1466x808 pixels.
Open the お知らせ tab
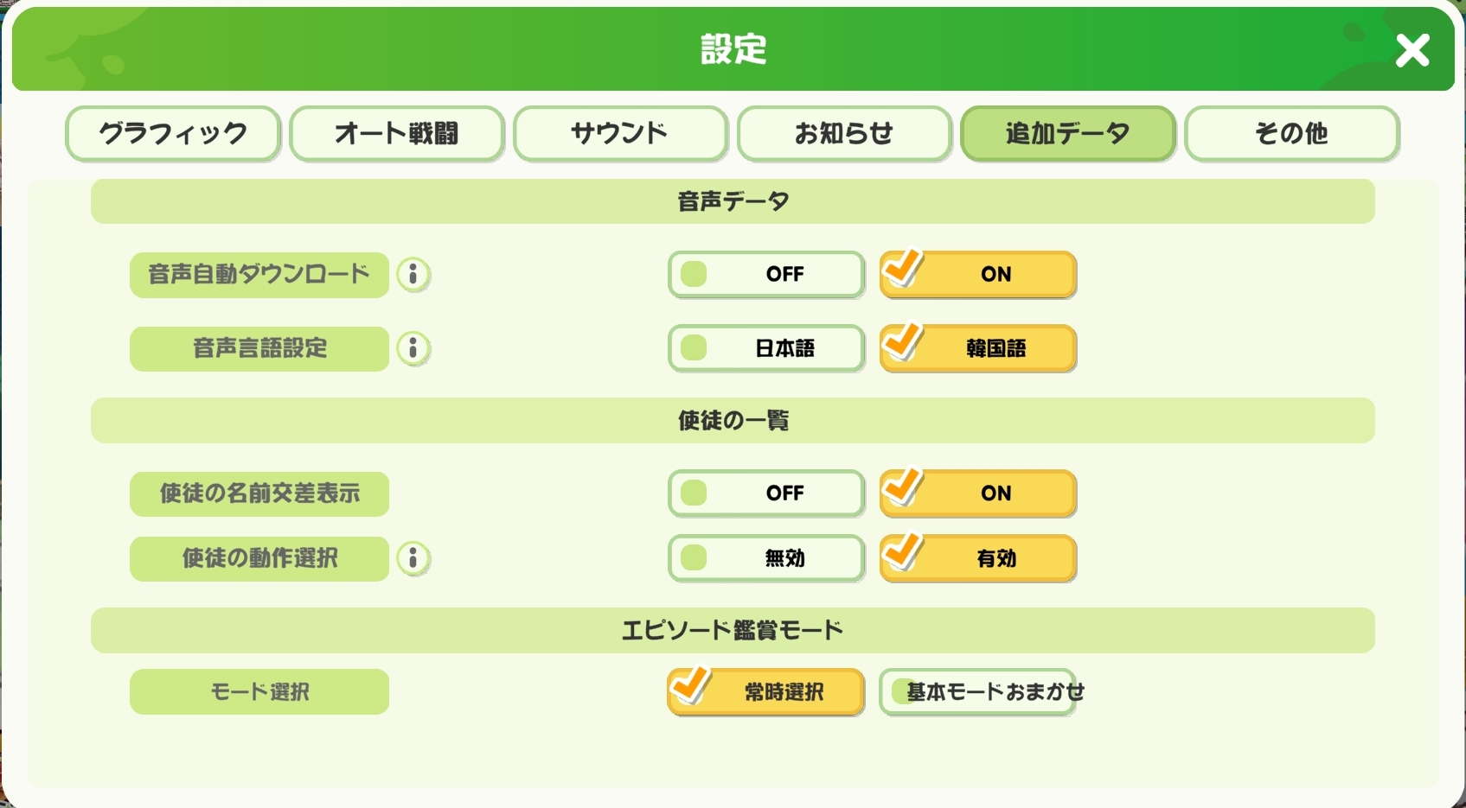point(844,134)
